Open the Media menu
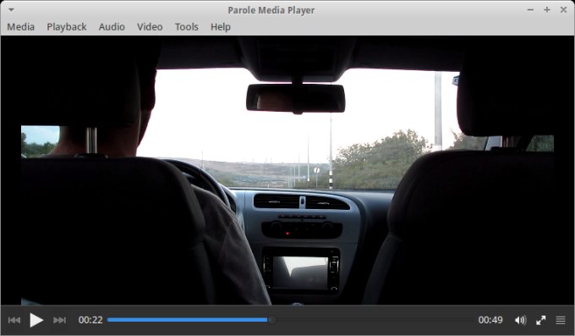The image size is (575, 336). point(21,27)
